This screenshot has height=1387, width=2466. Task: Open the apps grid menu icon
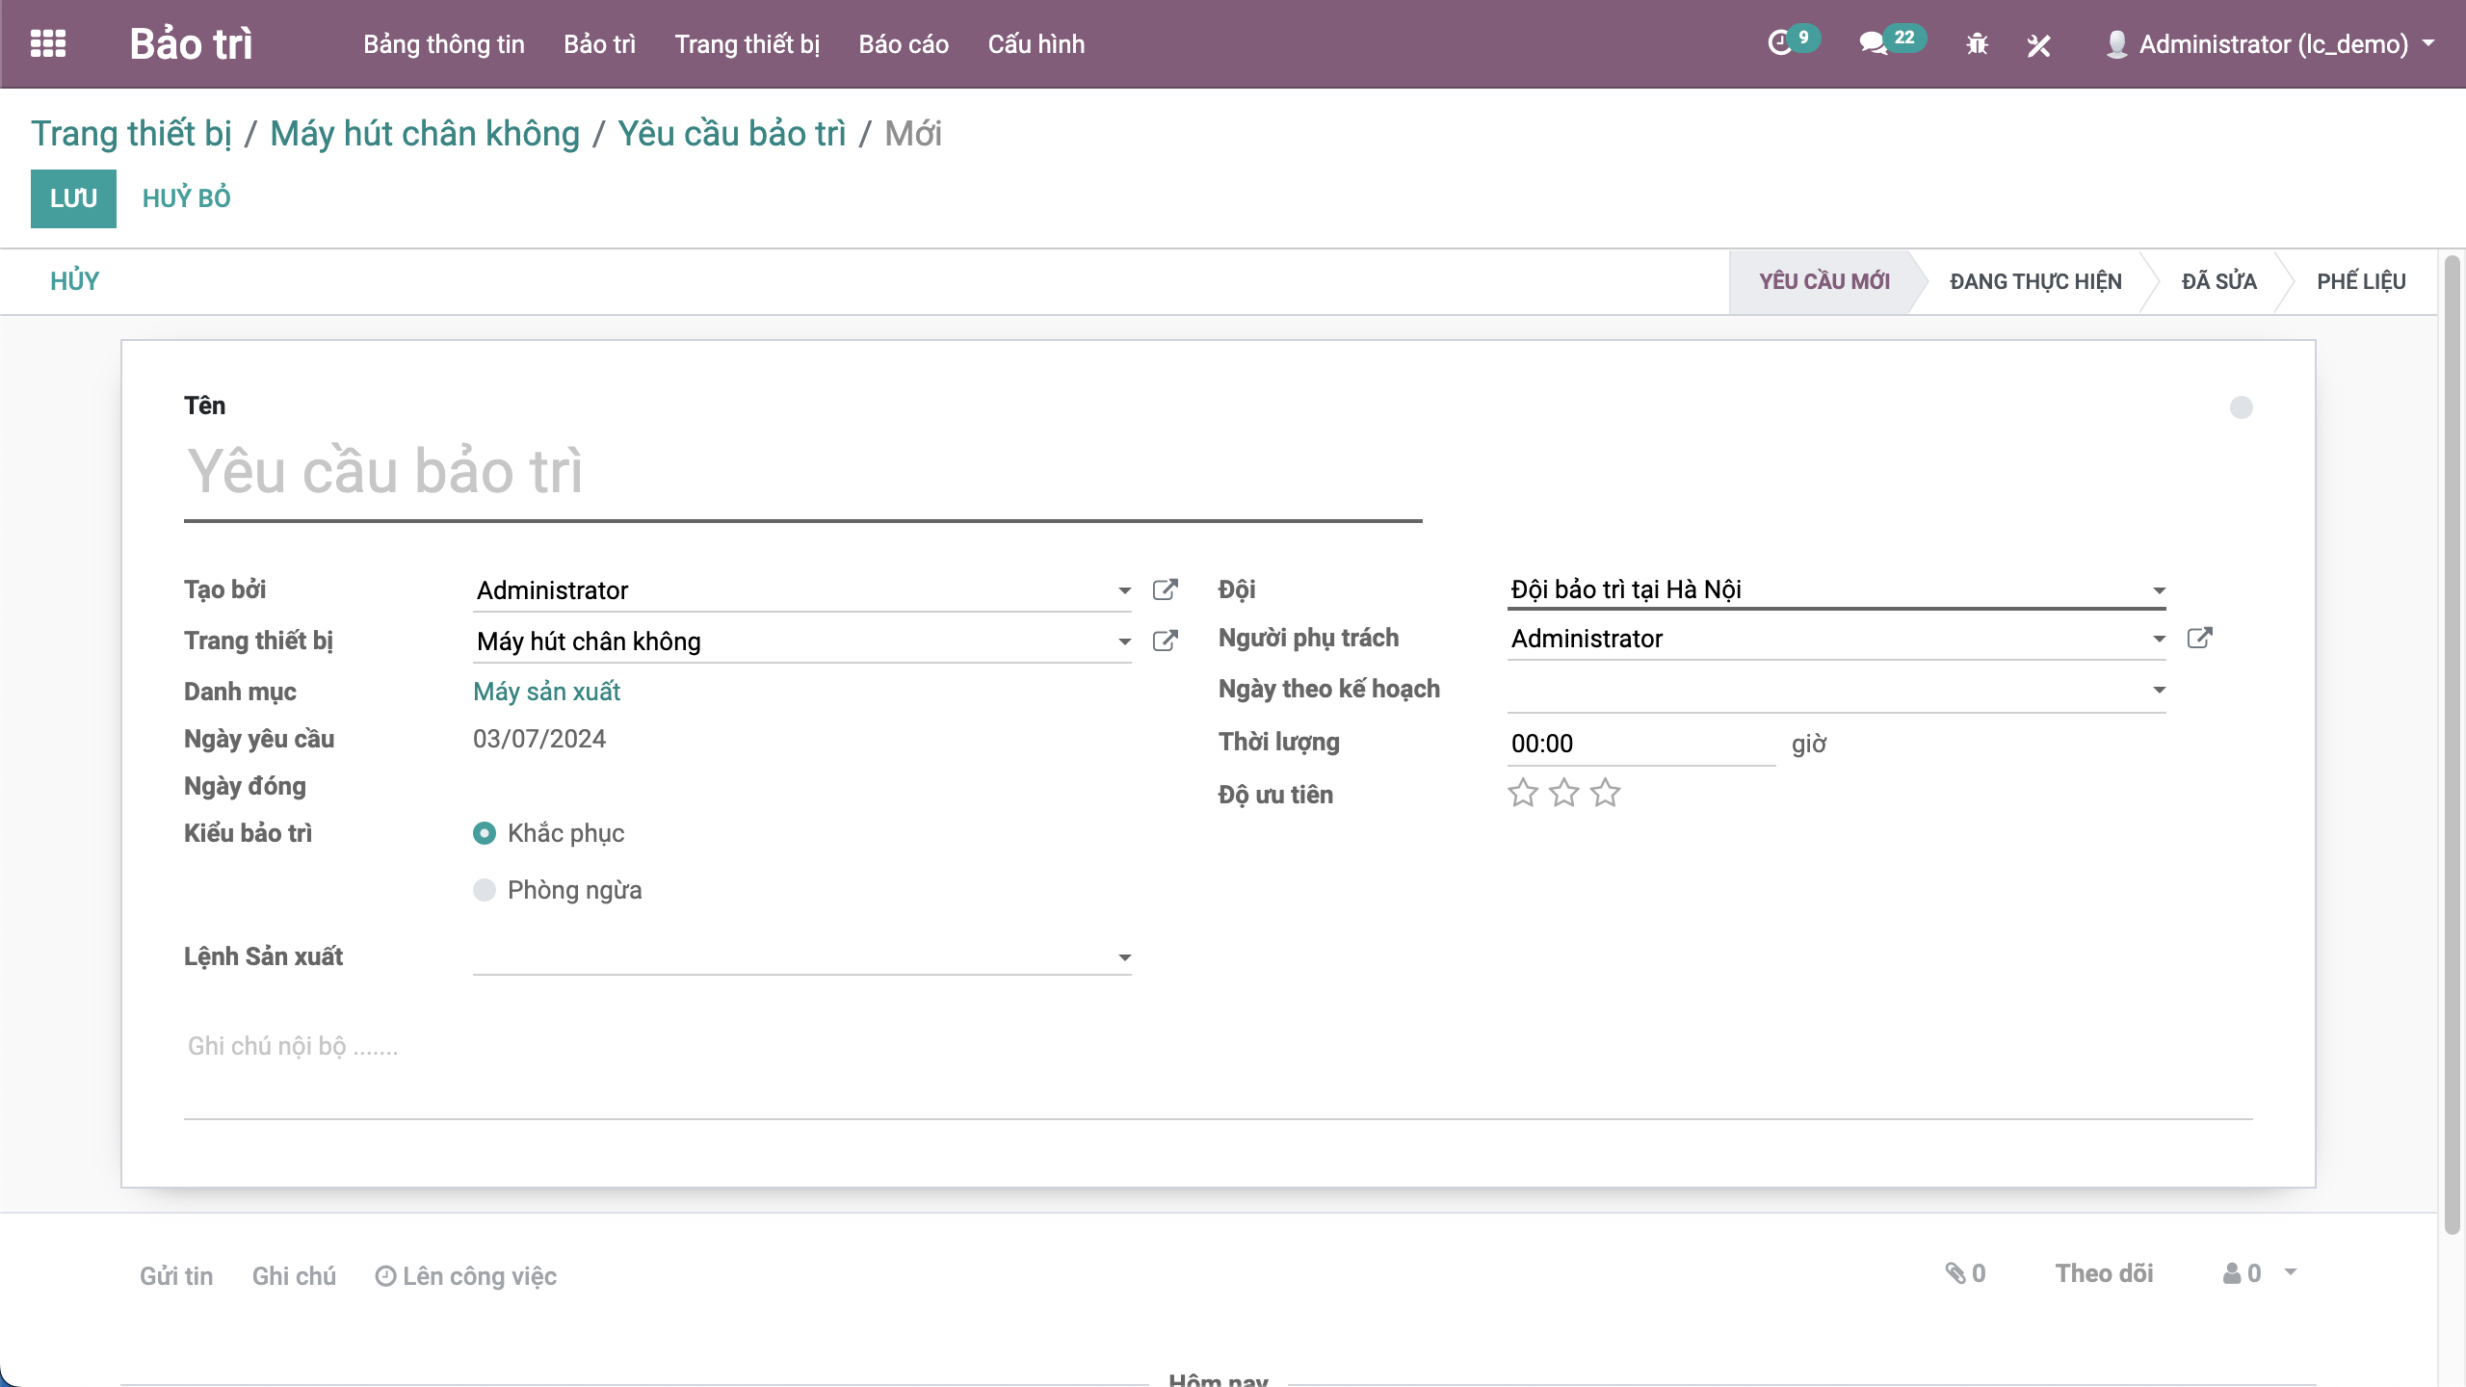pyautogui.click(x=48, y=43)
